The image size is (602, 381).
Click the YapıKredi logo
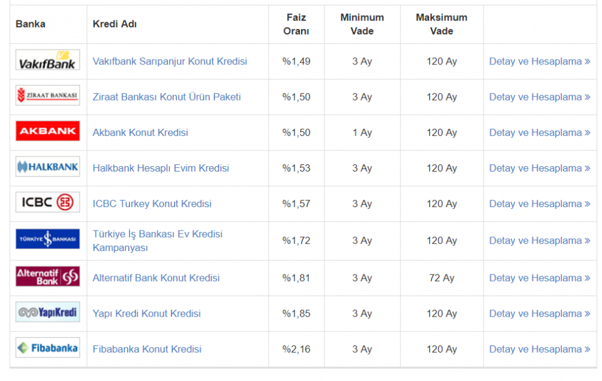coord(48,312)
